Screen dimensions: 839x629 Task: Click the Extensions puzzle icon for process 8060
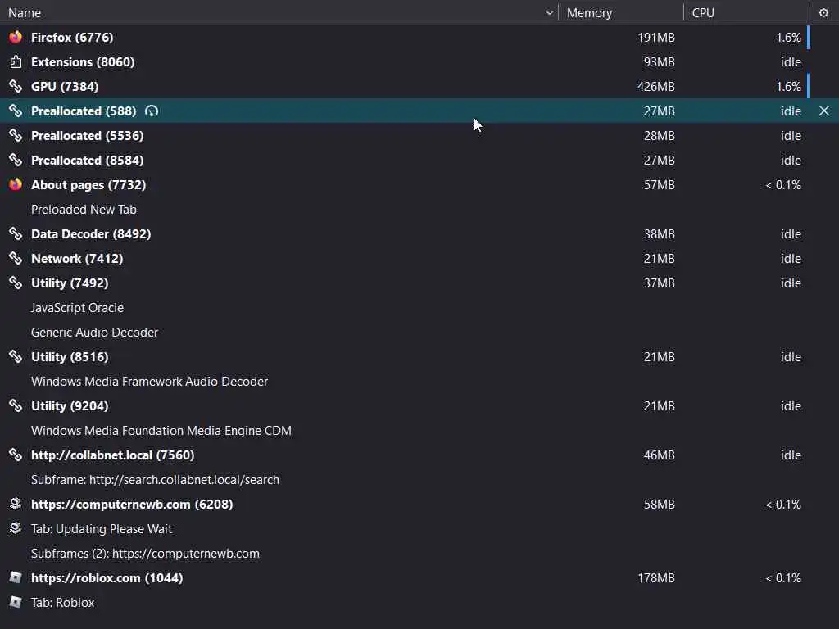(16, 61)
